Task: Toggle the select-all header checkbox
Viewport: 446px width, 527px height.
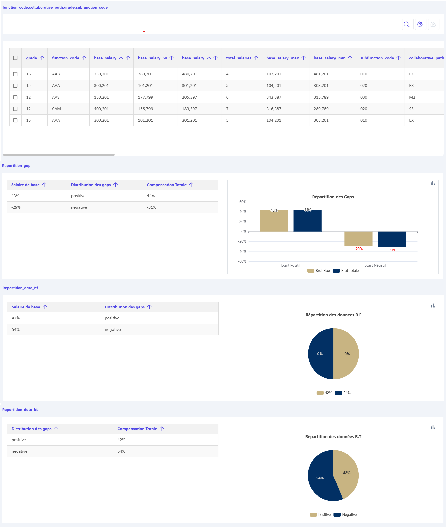Action: pyautogui.click(x=15, y=58)
